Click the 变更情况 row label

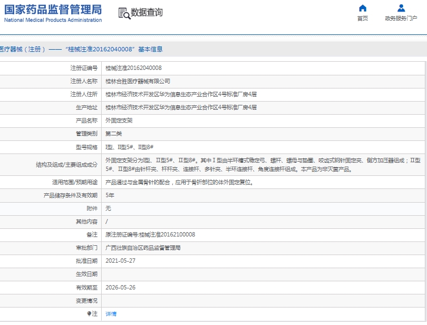[86, 301]
